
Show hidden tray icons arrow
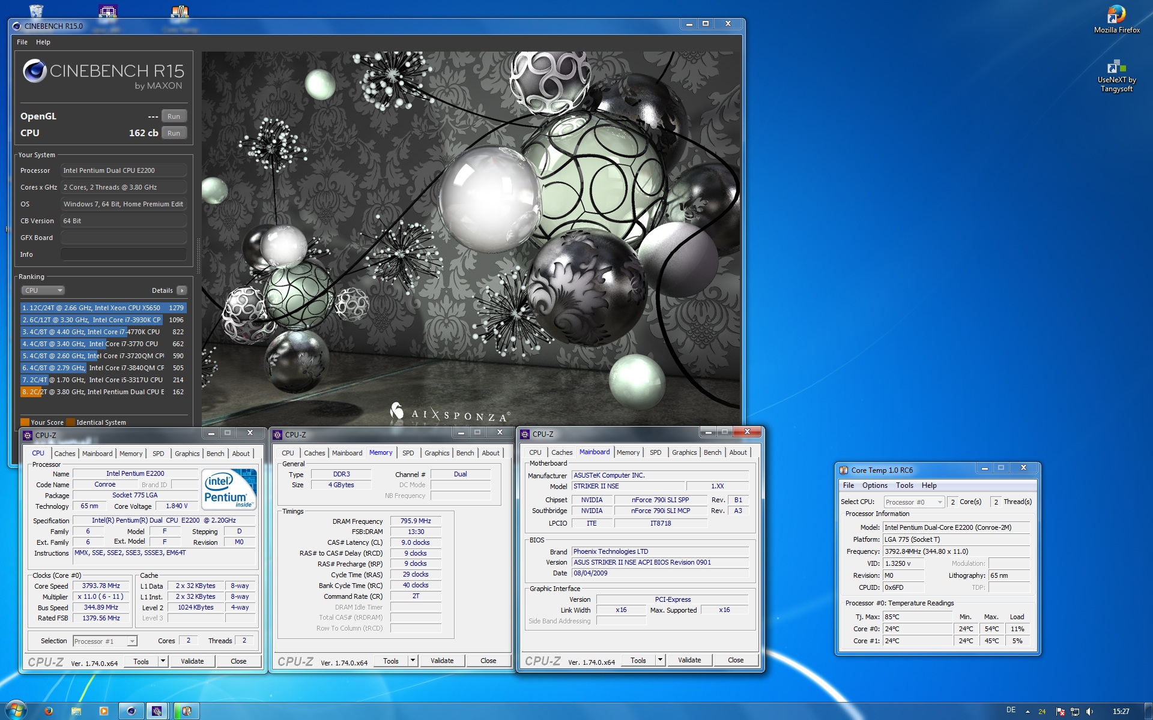(1027, 712)
